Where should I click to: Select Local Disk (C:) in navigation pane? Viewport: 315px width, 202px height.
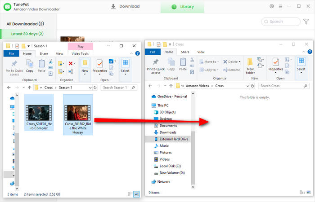[x=167, y=166]
